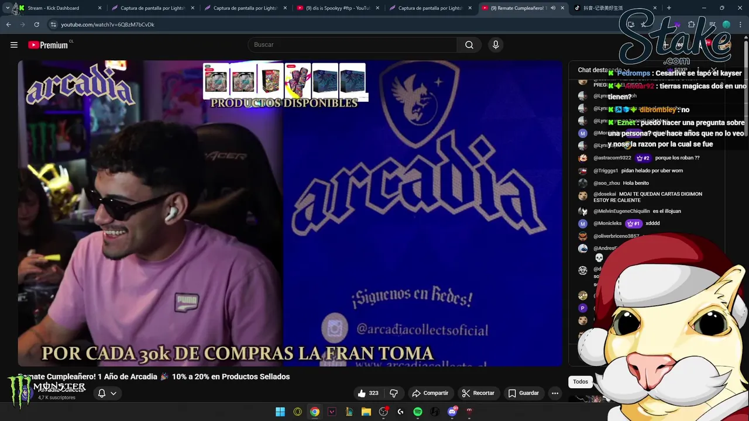Image resolution: width=749 pixels, height=421 pixels.
Task: Open Windows Start menu
Action: 280,412
